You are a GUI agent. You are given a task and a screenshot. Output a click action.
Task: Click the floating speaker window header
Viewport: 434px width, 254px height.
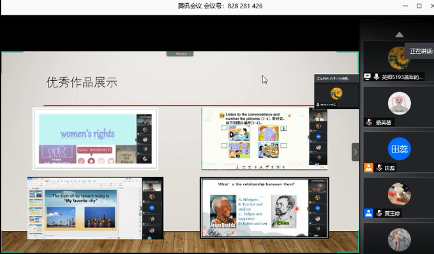[336, 78]
